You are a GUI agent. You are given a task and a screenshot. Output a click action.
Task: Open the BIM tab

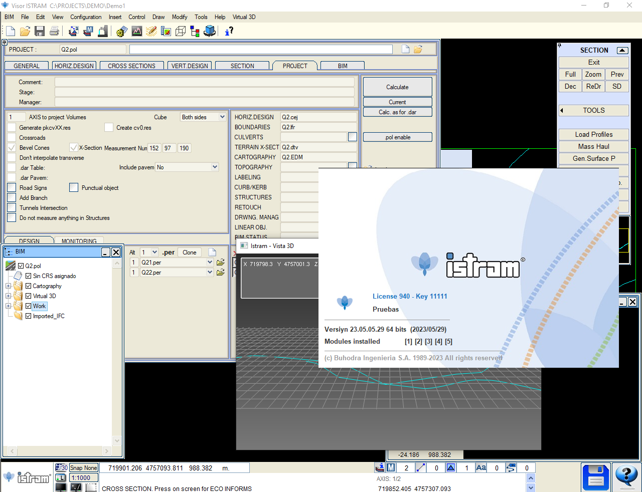pyautogui.click(x=343, y=66)
